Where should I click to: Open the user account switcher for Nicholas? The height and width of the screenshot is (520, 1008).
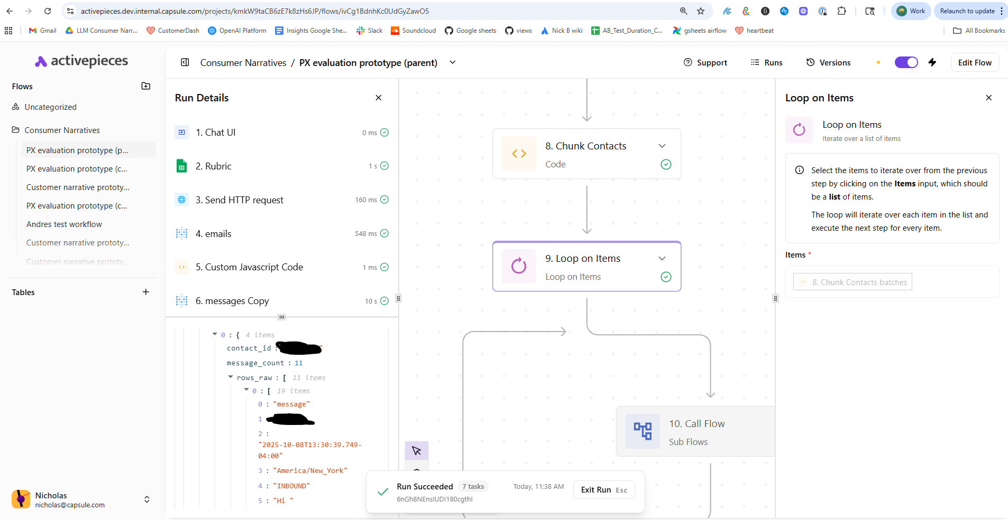pos(147,499)
